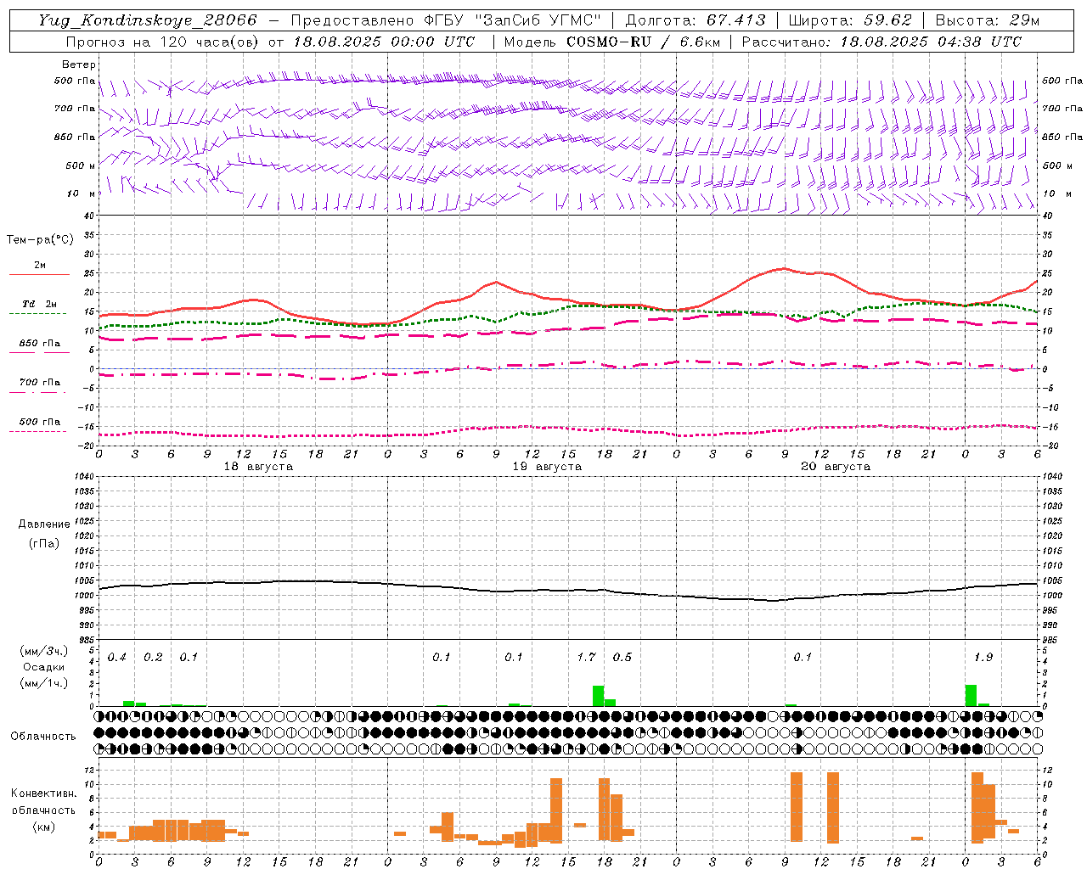Select the model name COSMO-RU / 6.6км
This screenshot has width=1087, height=869.
point(643,42)
